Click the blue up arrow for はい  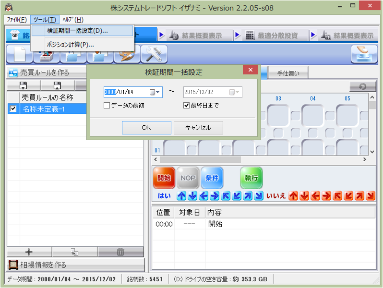[x=181, y=196]
